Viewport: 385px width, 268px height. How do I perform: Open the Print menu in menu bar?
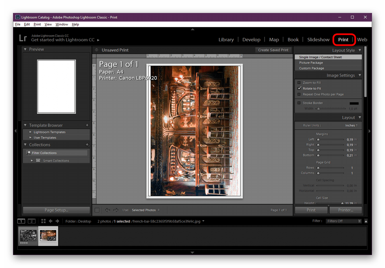37,24
